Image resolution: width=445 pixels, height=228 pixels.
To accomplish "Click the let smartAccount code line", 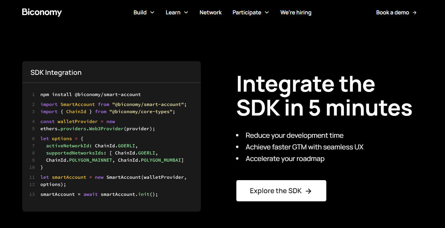I will click(x=114, y=177).
